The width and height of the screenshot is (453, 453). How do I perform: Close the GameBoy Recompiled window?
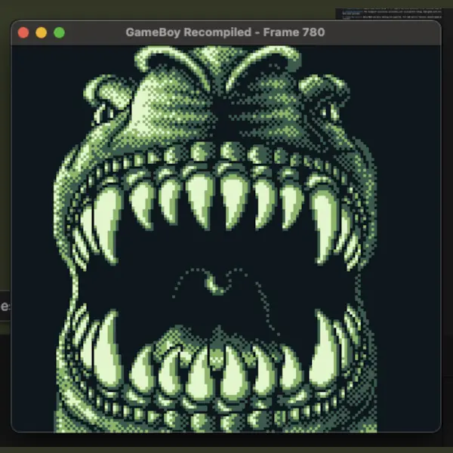pyautogui.click(x=23, y=32)
